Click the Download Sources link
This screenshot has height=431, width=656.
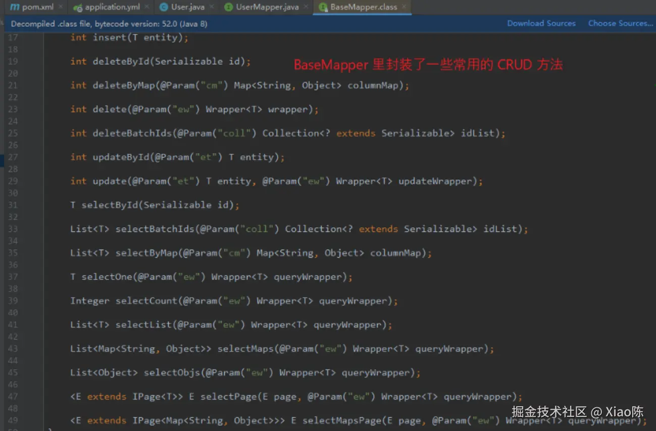(541, 23)
